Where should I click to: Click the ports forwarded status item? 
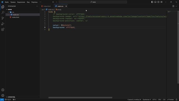click(14, 100)
